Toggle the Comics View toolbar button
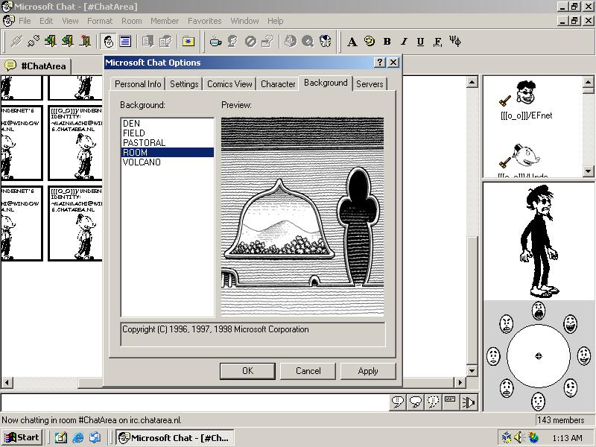This screenshot has height=447, width=596. pos(108,42)
